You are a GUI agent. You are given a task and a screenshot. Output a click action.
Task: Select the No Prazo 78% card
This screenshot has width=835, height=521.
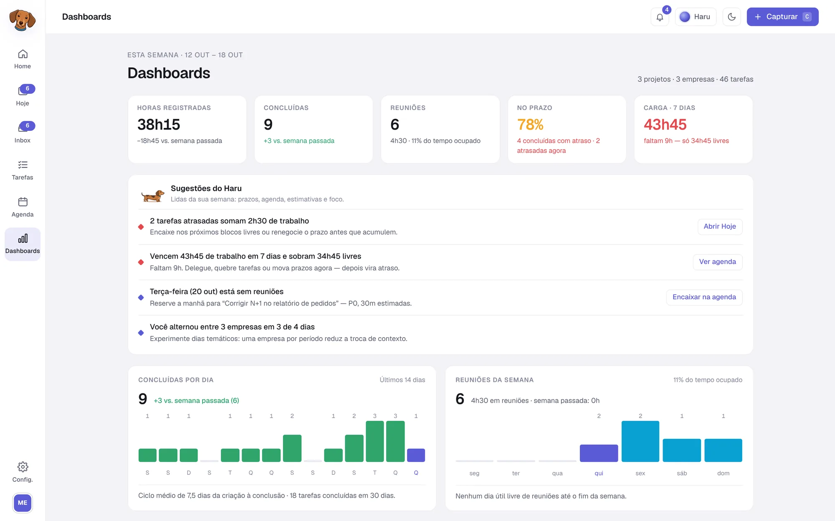click(x=567, y=129)
